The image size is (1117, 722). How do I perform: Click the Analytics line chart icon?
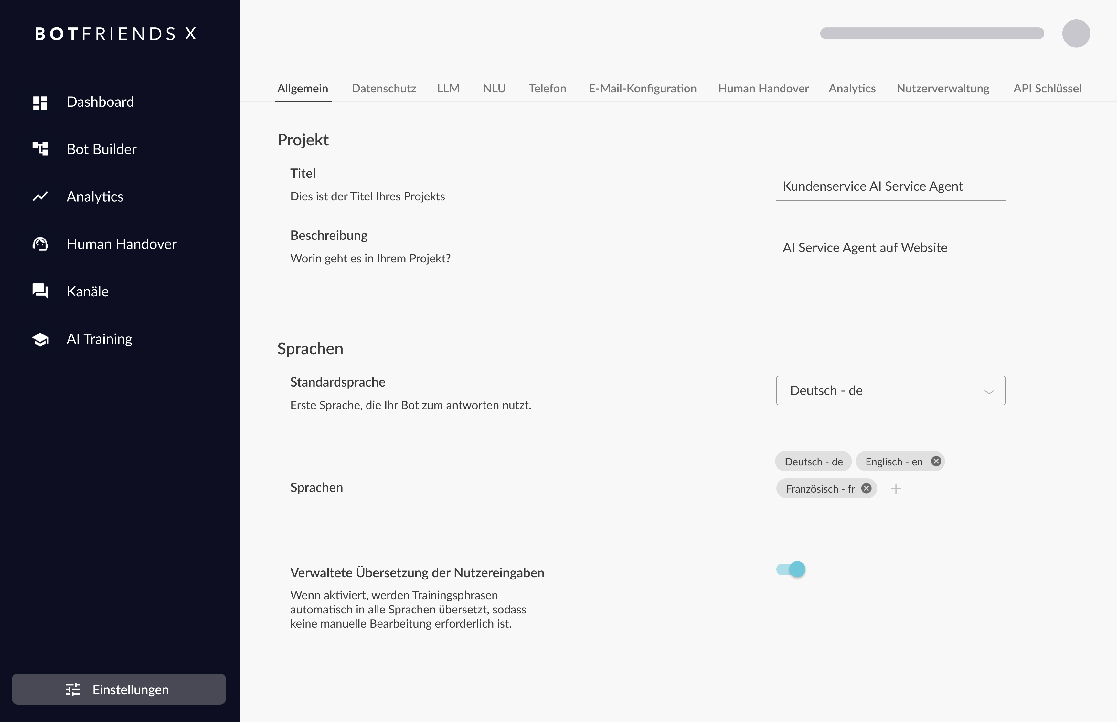pos(40,196)
